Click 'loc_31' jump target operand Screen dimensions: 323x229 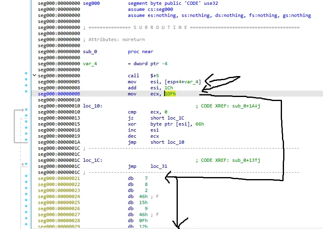(159, 166)
